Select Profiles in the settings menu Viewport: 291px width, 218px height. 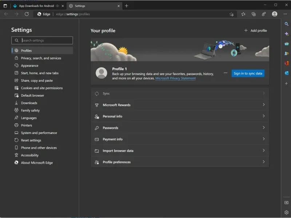click(42, 51)
